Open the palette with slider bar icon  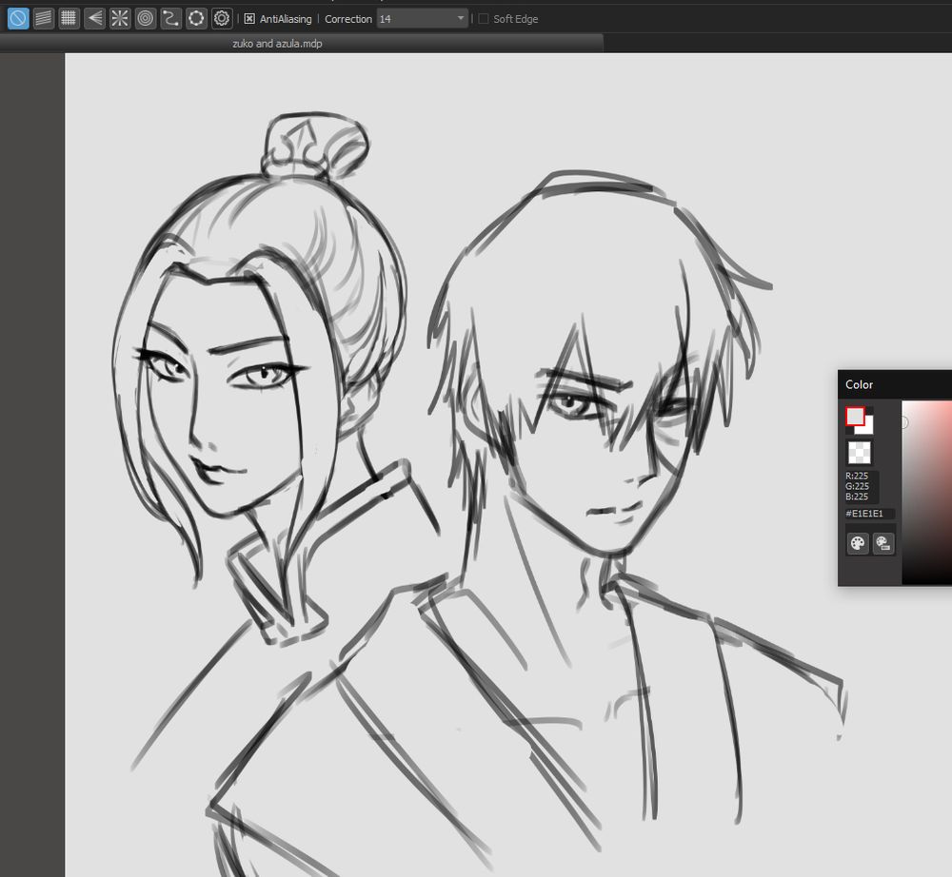click(883, 543)
